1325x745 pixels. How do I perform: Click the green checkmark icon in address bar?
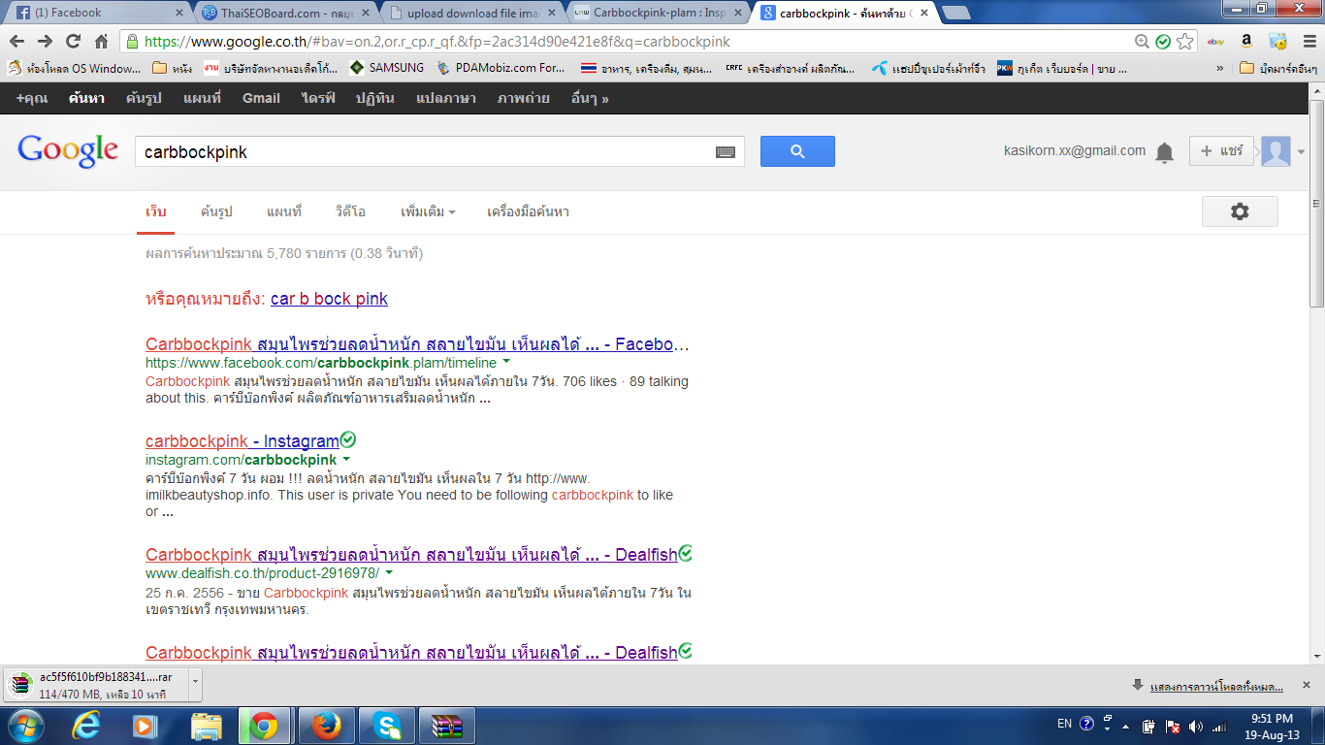click(x=1163, y=42)
